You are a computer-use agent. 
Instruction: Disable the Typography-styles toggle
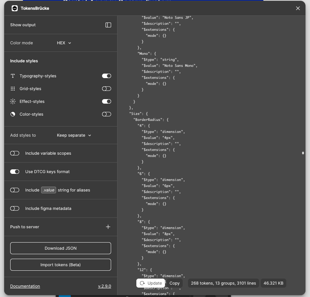(106, 76)
